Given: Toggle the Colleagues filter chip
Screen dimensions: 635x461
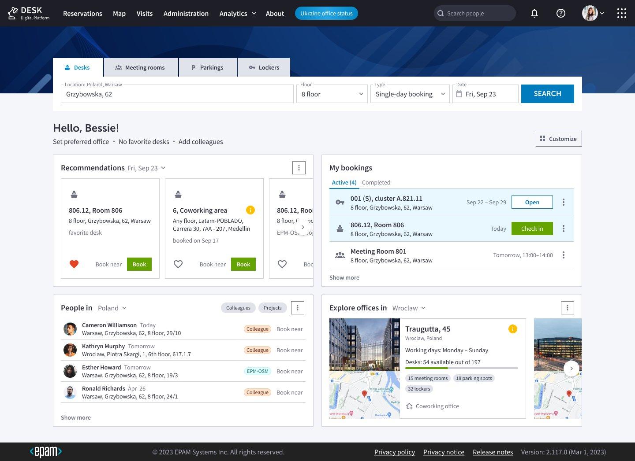Looking at the screenshot, I should tap(238, 307).
